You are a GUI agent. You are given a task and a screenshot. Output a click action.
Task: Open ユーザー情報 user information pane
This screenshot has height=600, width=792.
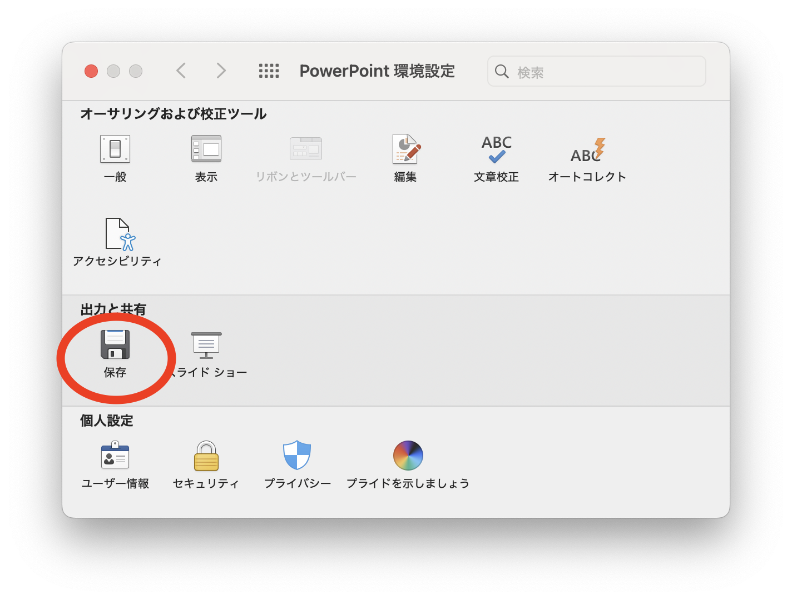tap(115, 456)
